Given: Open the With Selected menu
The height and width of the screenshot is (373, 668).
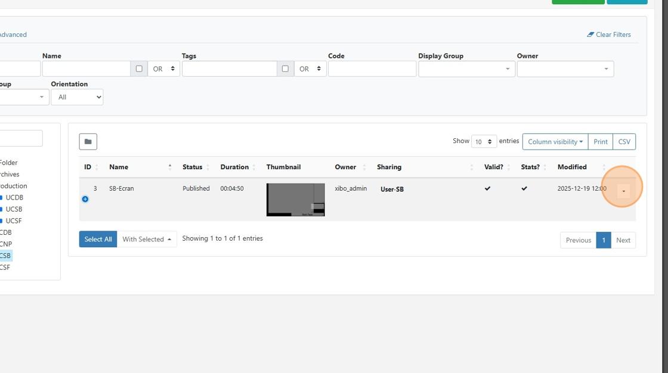Looking at the screenshot, I should [147, 240].
